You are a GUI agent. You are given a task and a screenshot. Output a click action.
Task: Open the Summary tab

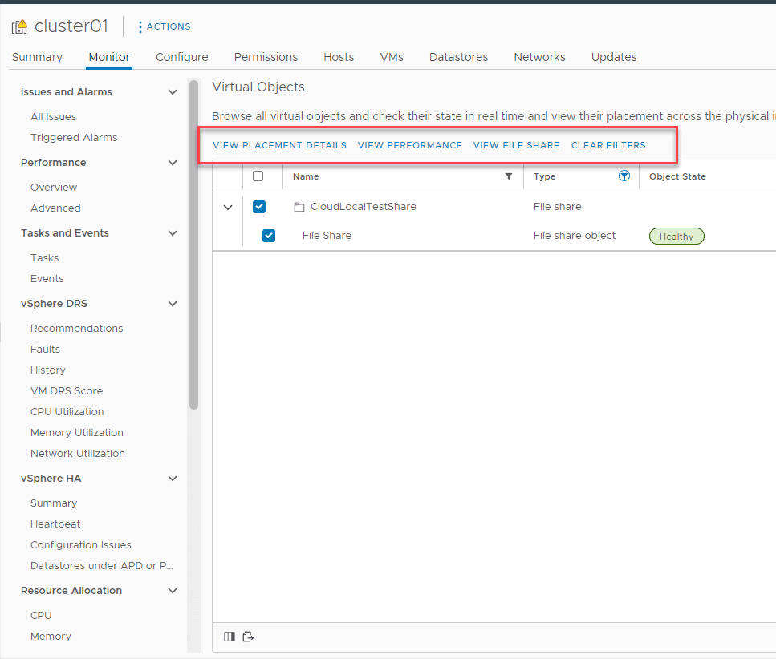[x=37, y=57]
